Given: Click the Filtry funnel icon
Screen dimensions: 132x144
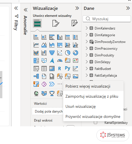Looking at the screenshot, I should [x=17, y=16].
